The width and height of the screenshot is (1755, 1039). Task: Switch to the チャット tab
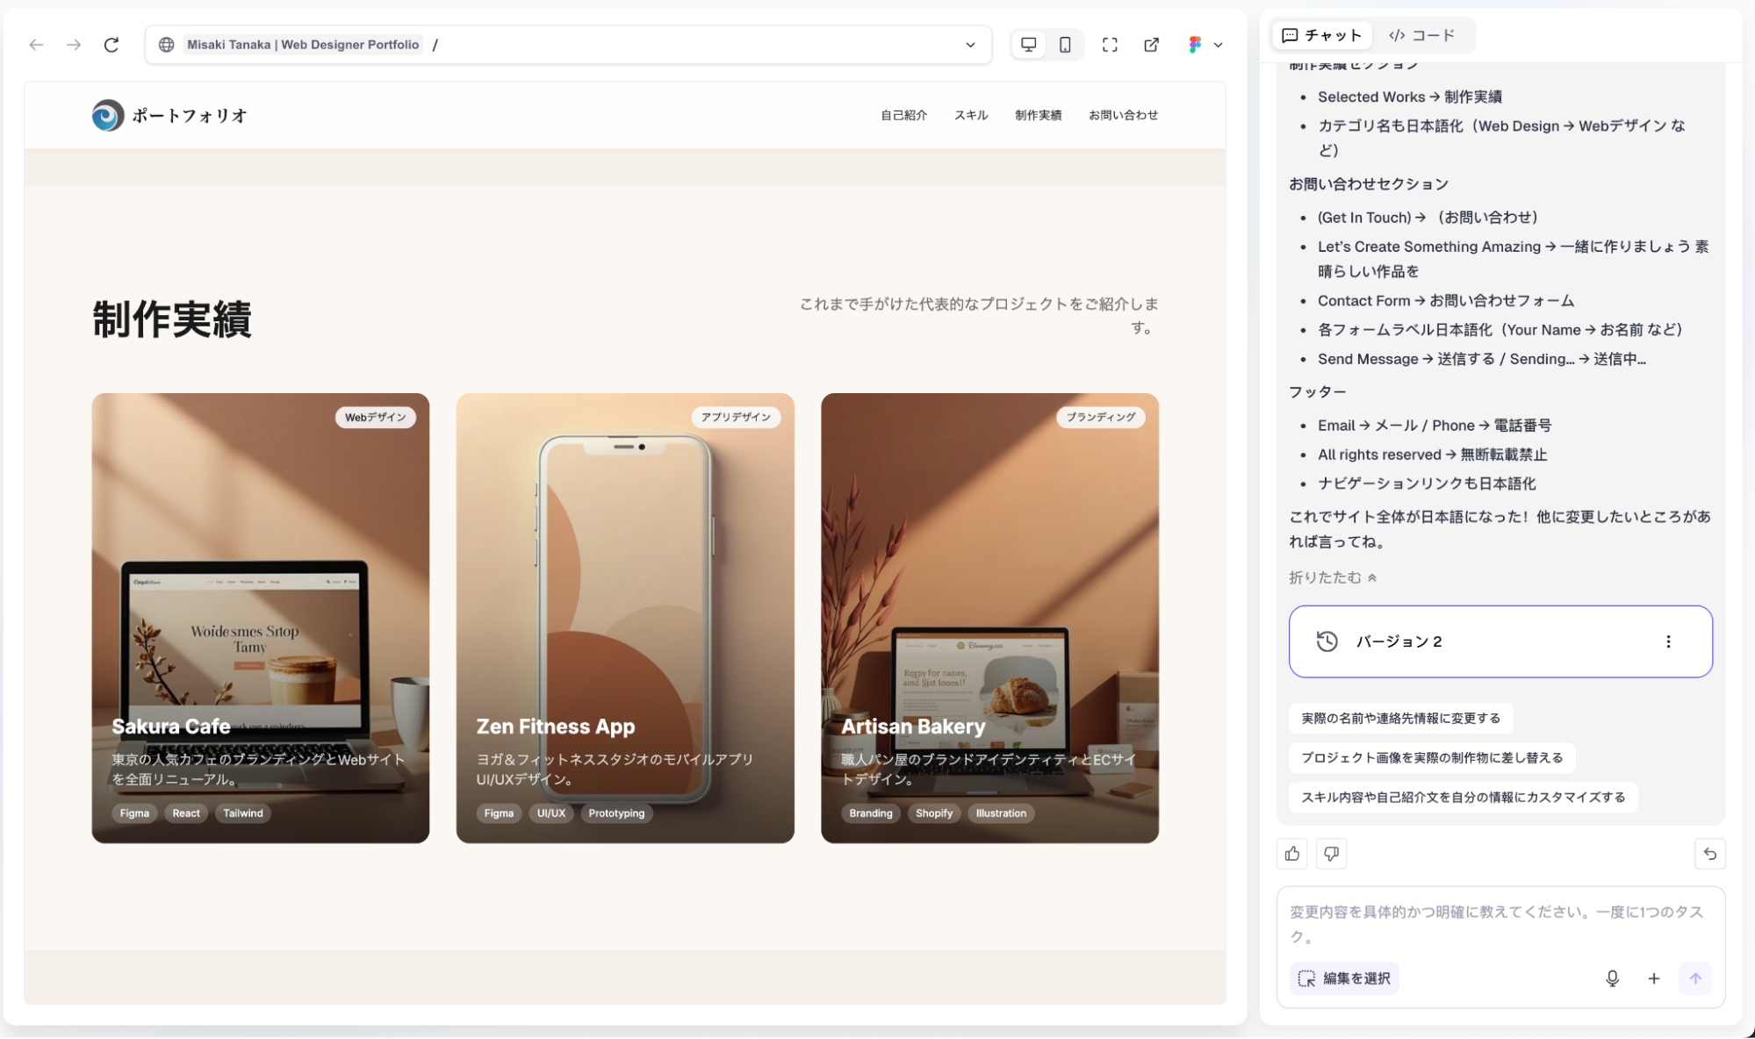click(1322, 35)
